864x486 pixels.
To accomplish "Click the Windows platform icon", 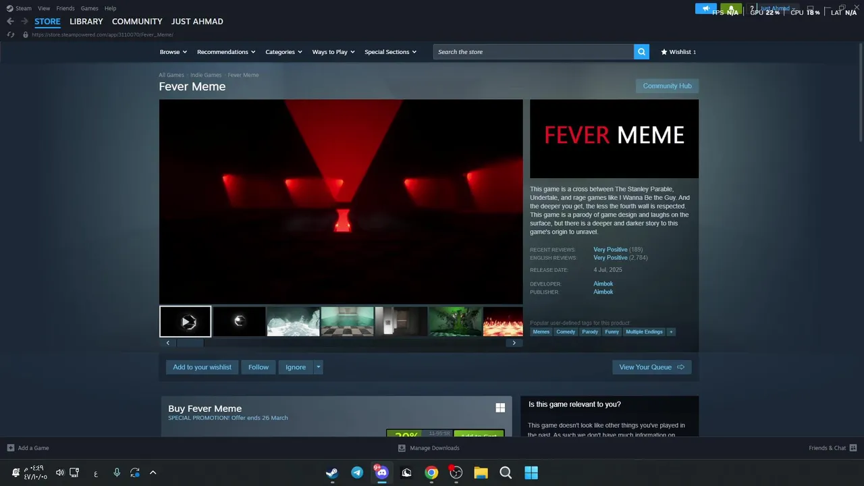I will point(500,408).
